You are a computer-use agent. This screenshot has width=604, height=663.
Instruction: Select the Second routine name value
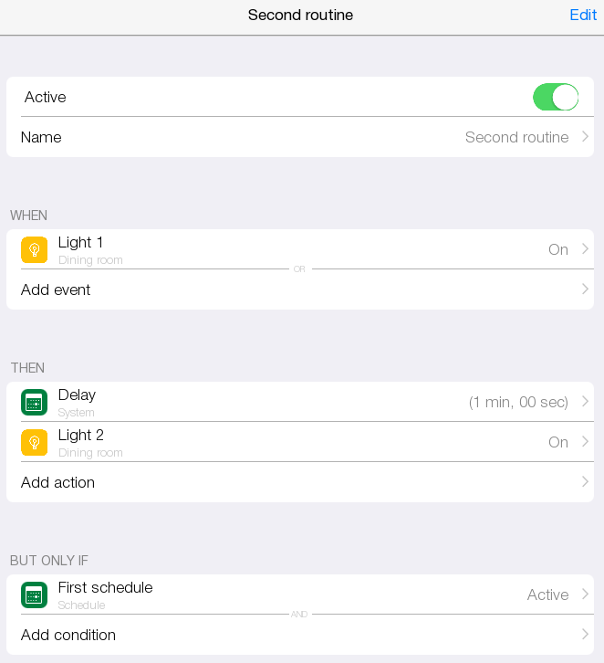click(516, 137)
